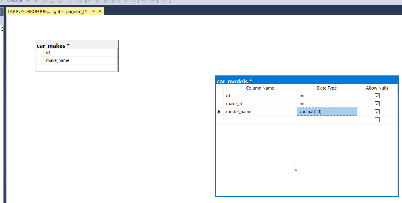Pin the Diagram_0 document tab
This screenshot has width=402, height=203.
[x=93, y=11]
